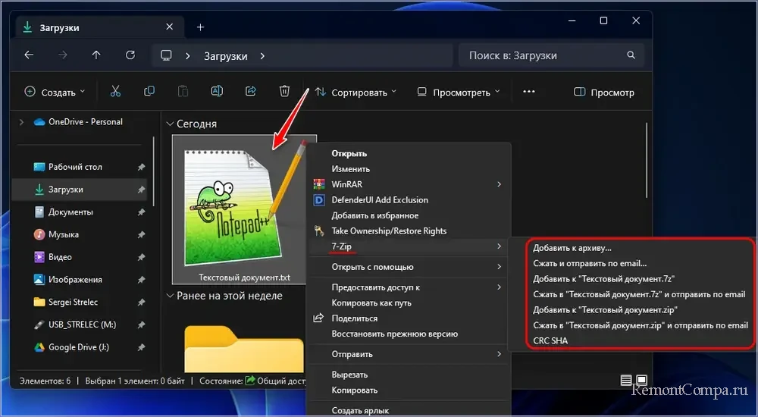Add a new tab with plus button
Screen dimensions: 758x417
pos(200,27)
